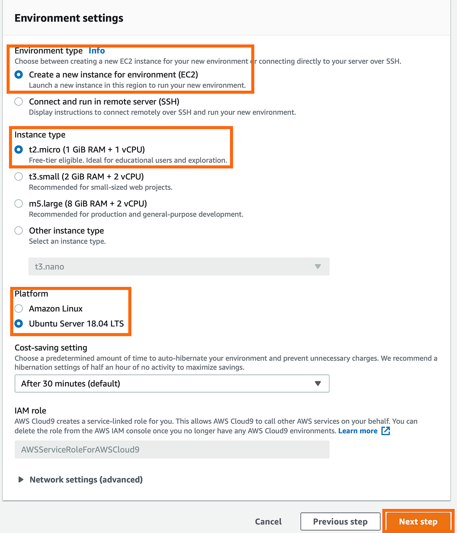457x533 pixels.
Task: Open the After 30 minutes cost-saving dropdown
Action: point(172,383)
